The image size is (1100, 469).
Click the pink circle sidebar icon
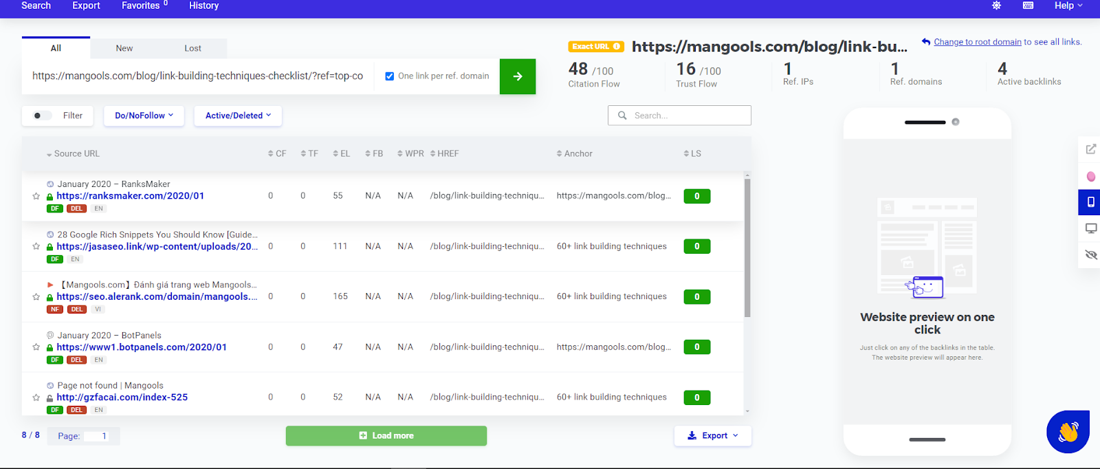(x=1090, y=177)
